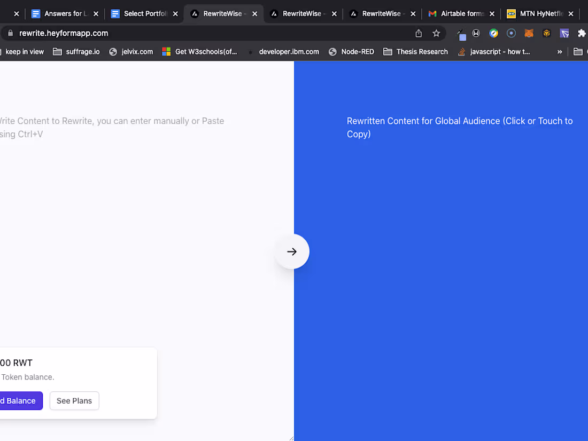Click the round arrow rewrite button
The width and height of the screenshot is (588, 441).
coord(292,251)
